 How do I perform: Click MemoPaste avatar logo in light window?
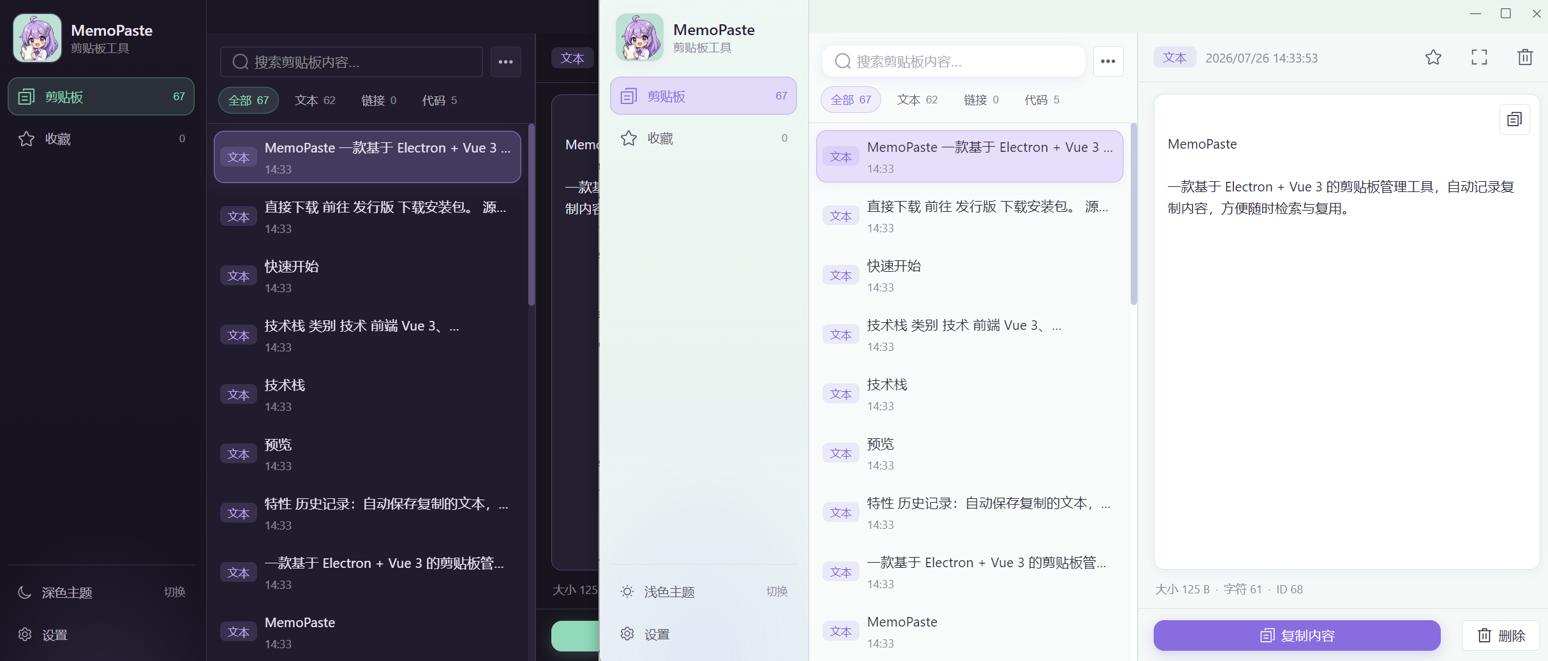click(x=639, y=38)
